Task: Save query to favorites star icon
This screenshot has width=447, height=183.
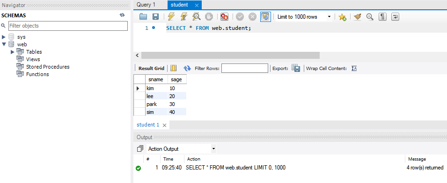Action: click(342, 17)
